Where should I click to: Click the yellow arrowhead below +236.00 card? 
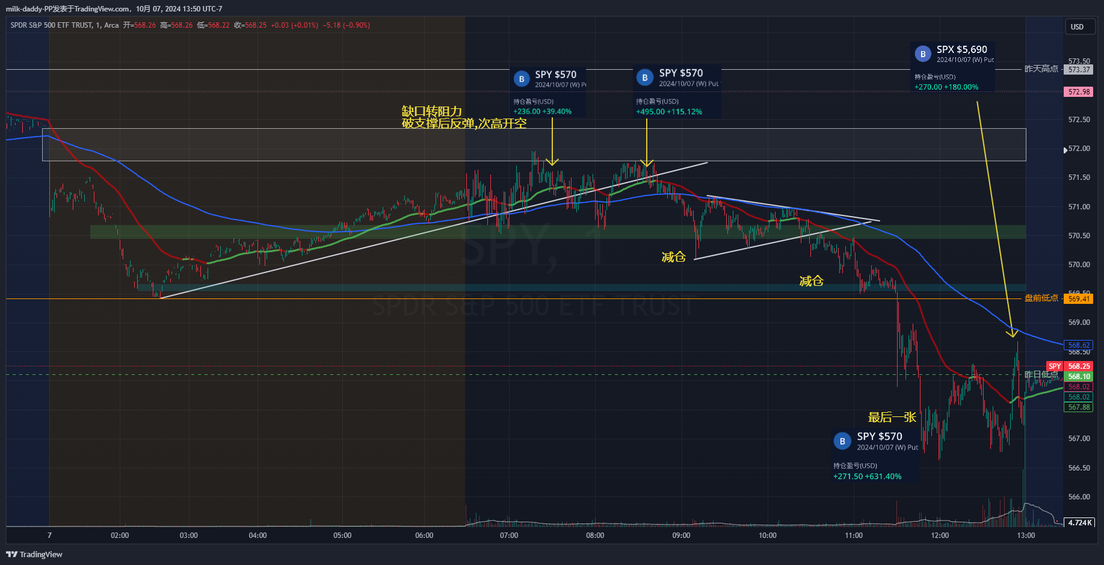click(552, 161)
